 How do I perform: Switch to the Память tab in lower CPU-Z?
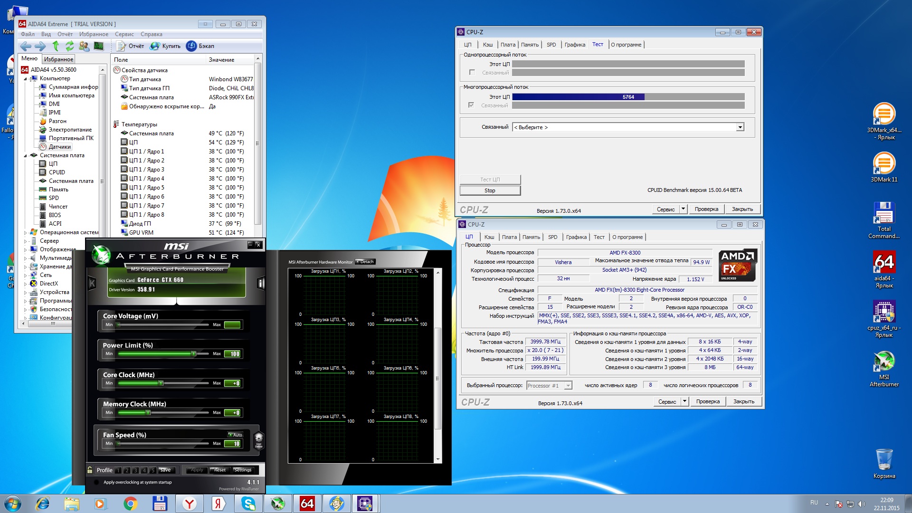click(531, 237)
